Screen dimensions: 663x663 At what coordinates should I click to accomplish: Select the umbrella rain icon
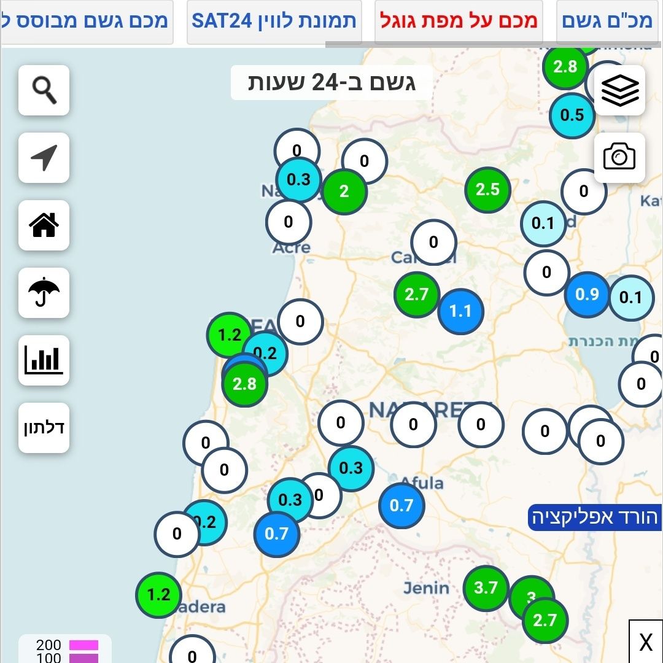click(x=44, y=292)
